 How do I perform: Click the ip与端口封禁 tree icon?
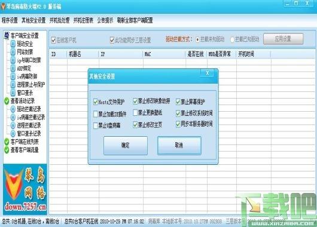tap(13, 60)
